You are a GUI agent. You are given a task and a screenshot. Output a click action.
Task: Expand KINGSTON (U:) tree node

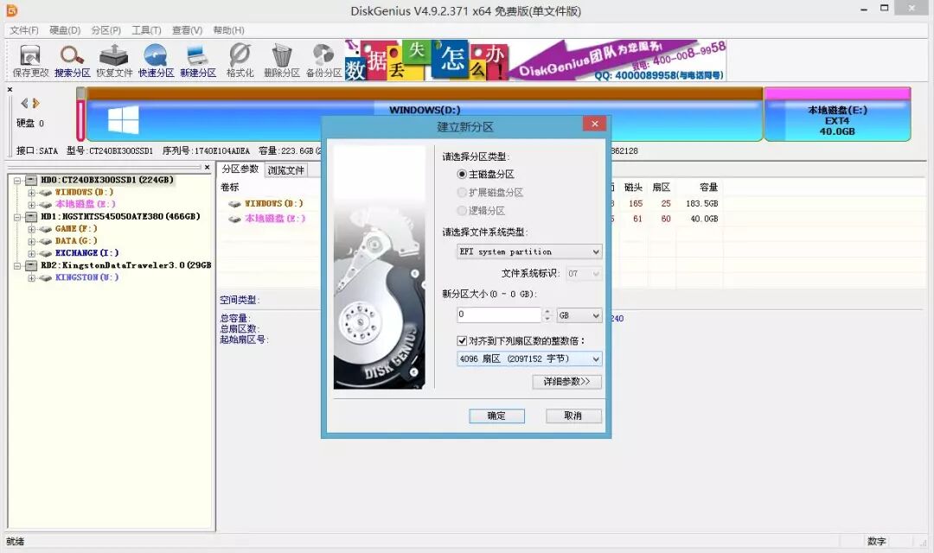32,278
